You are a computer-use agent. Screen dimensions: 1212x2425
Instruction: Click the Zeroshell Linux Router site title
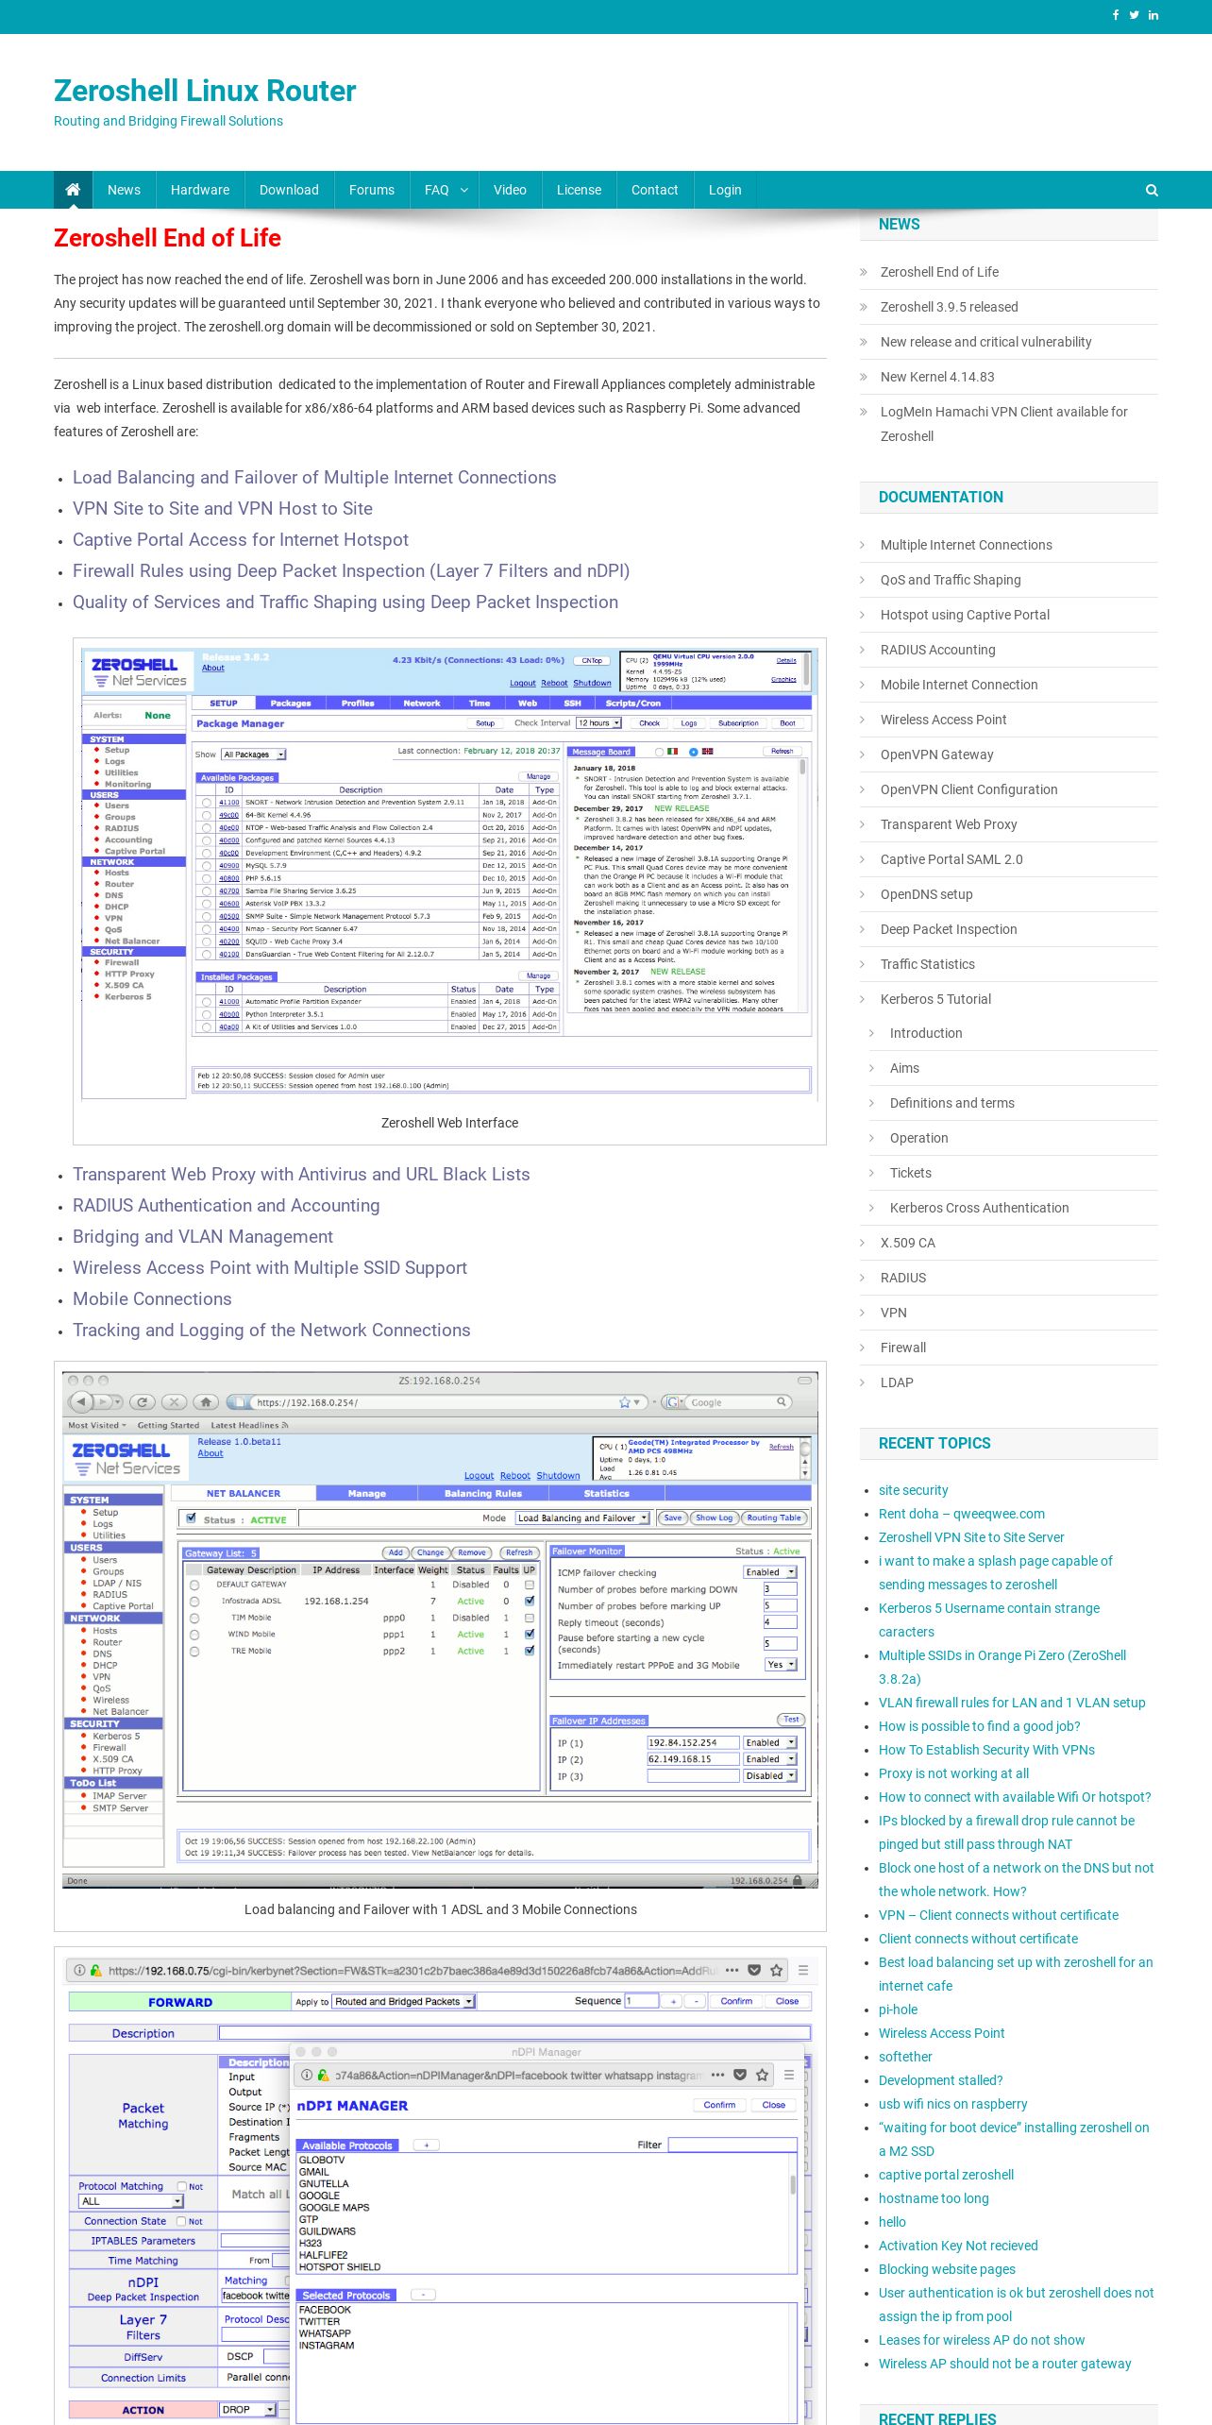coord(205,91)
